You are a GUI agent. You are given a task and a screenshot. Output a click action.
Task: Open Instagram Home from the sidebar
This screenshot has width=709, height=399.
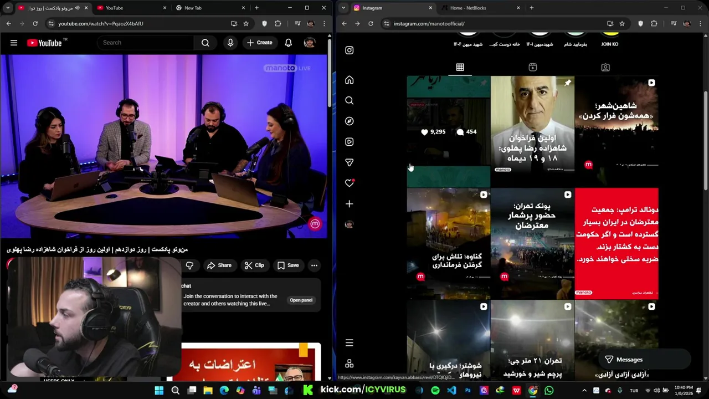349,80
